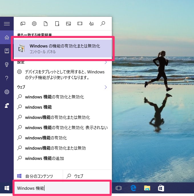This screenshot has width=194, height=196.
Task: Open the Windows Start button
Action: click(7, 188)
